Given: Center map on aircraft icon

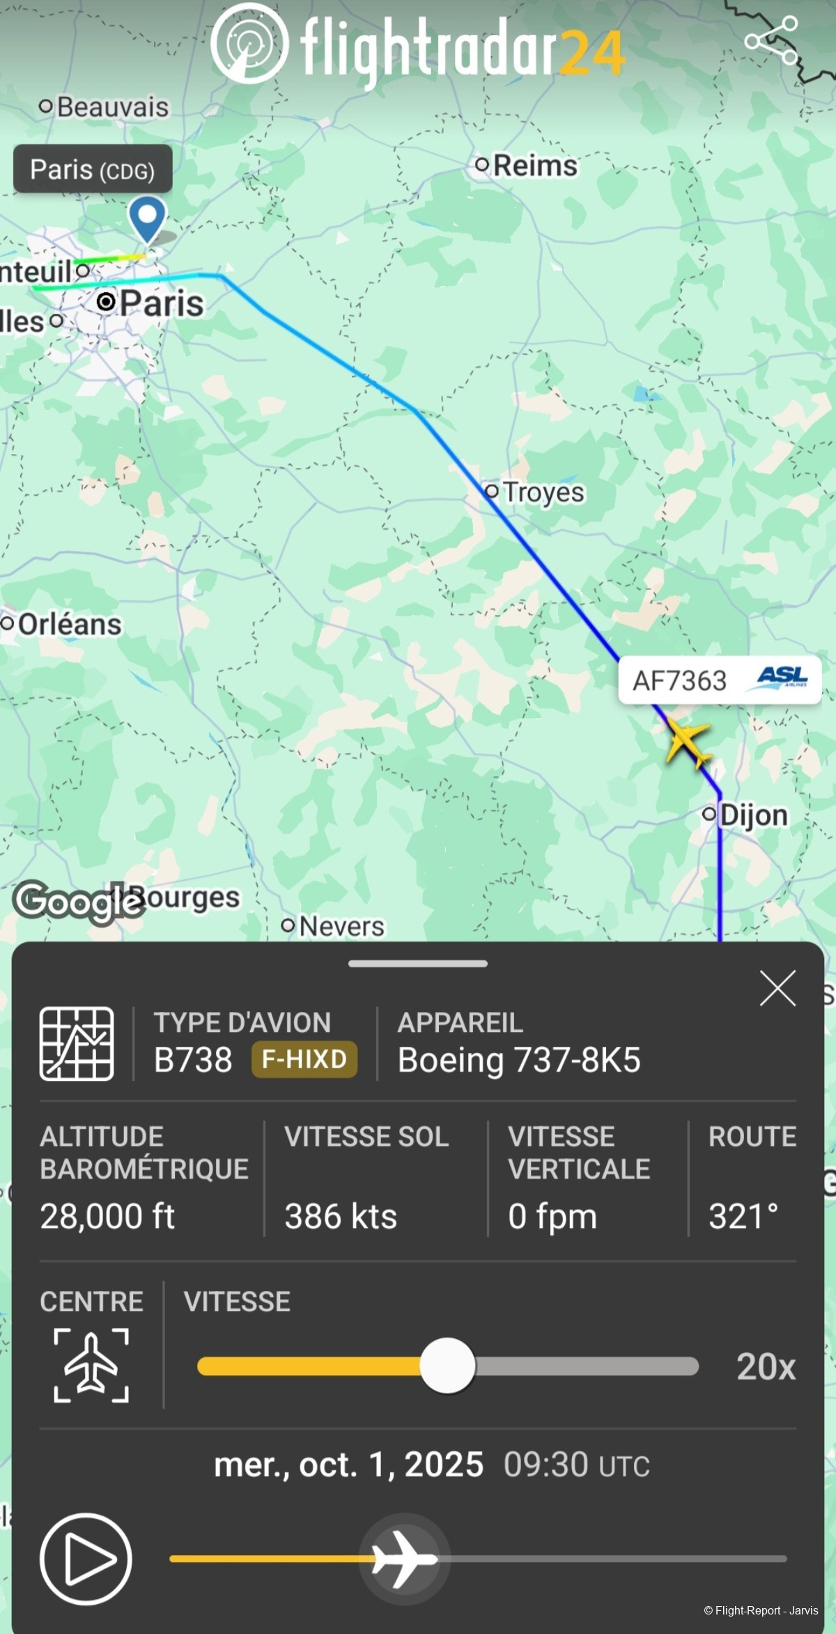Looking at the screenshot, I should click(91, 1365).
